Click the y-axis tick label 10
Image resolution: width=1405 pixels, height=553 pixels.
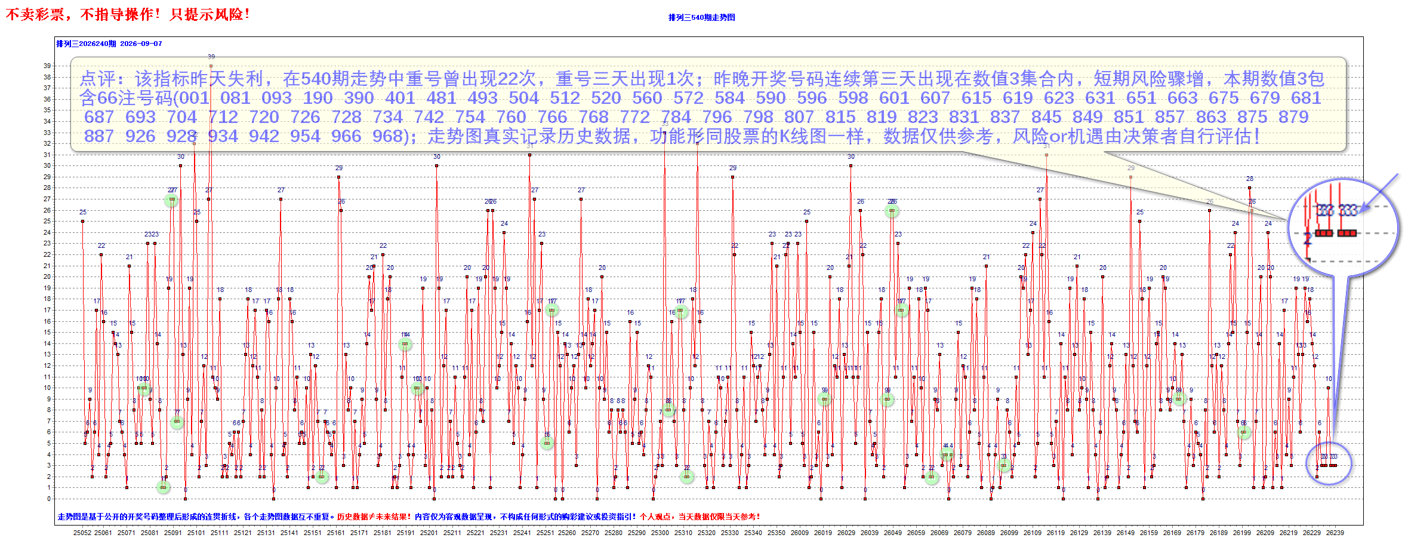tap(47, 388)
